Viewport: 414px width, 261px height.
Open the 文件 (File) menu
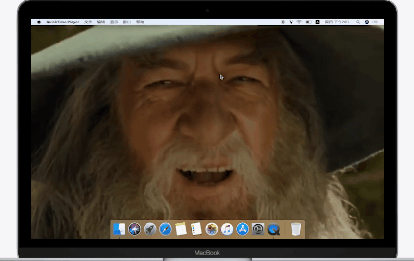click(88, 22)
